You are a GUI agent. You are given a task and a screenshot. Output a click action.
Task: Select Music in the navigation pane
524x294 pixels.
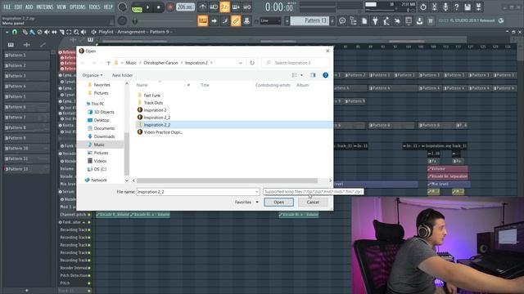(x=99, y=145)
